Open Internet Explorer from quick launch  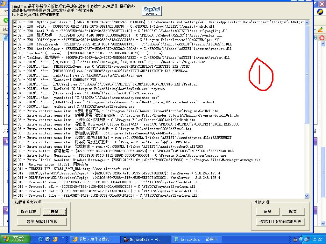40,239
